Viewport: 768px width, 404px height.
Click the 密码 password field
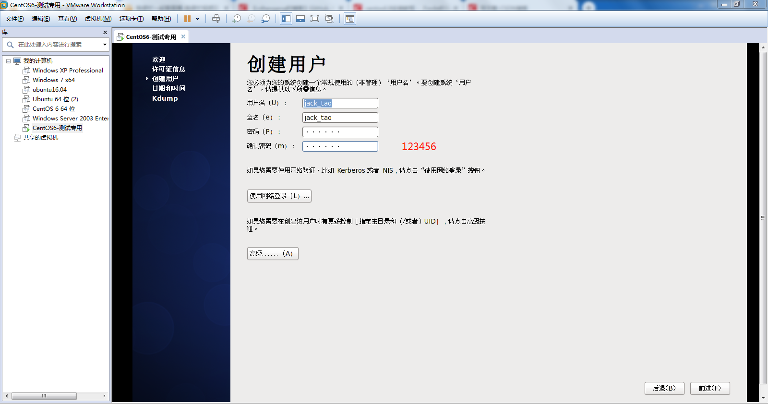[x=340, y=132]
